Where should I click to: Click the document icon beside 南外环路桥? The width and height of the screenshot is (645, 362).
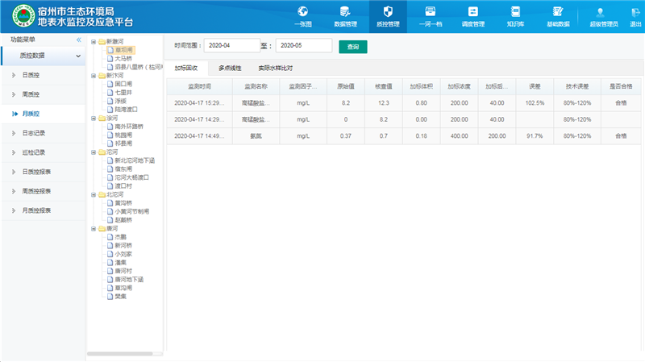pyautogui.click(x=110, y=127)
